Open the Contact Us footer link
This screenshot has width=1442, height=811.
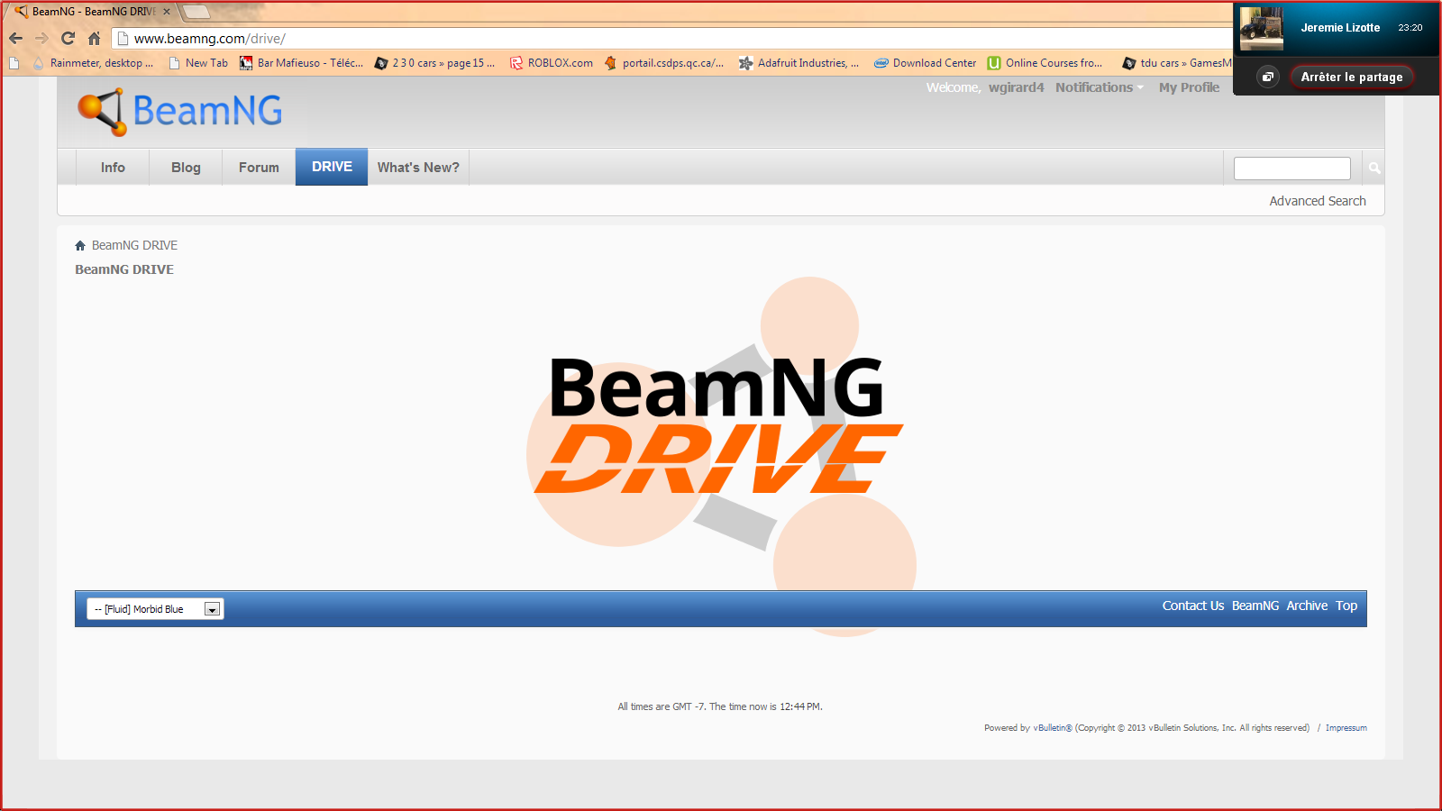(x=1193, y=606)
